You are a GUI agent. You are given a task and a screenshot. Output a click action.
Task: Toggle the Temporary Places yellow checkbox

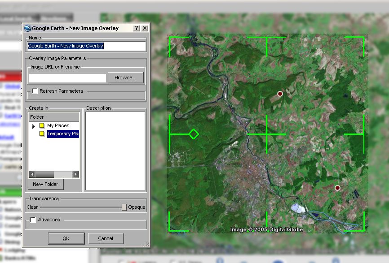42,134
